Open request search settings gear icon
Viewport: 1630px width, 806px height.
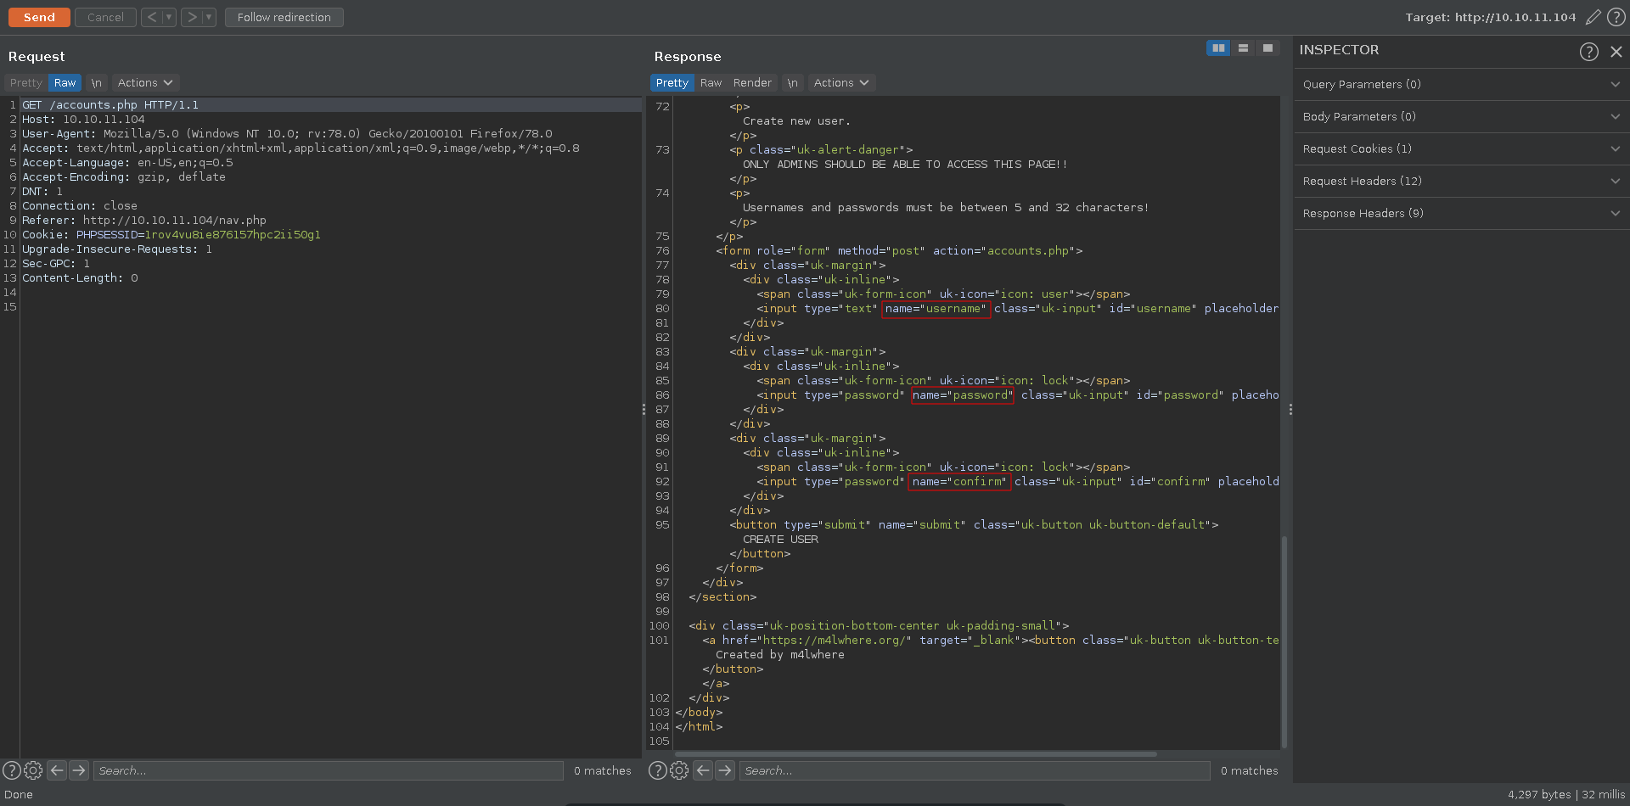coord(33,770)
